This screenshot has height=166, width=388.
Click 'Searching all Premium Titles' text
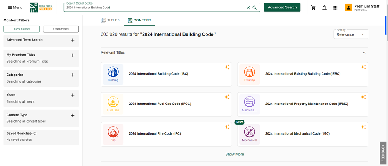27,61
